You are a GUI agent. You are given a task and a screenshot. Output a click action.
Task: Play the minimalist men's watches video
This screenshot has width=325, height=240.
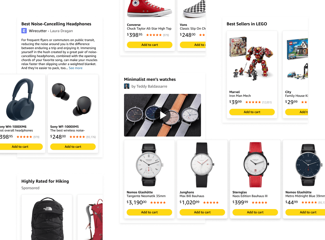tap(163, 115)
